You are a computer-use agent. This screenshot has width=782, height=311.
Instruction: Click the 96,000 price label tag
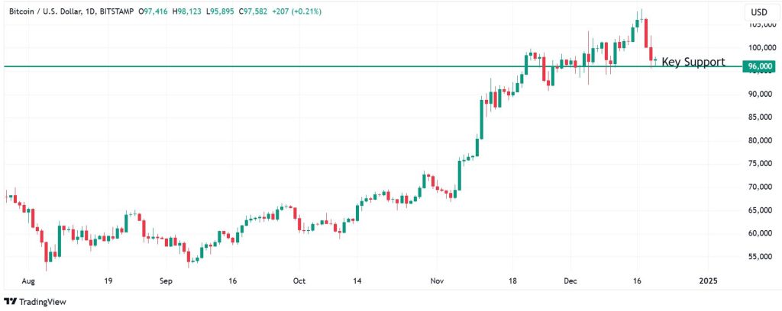(x=760, y=67)
